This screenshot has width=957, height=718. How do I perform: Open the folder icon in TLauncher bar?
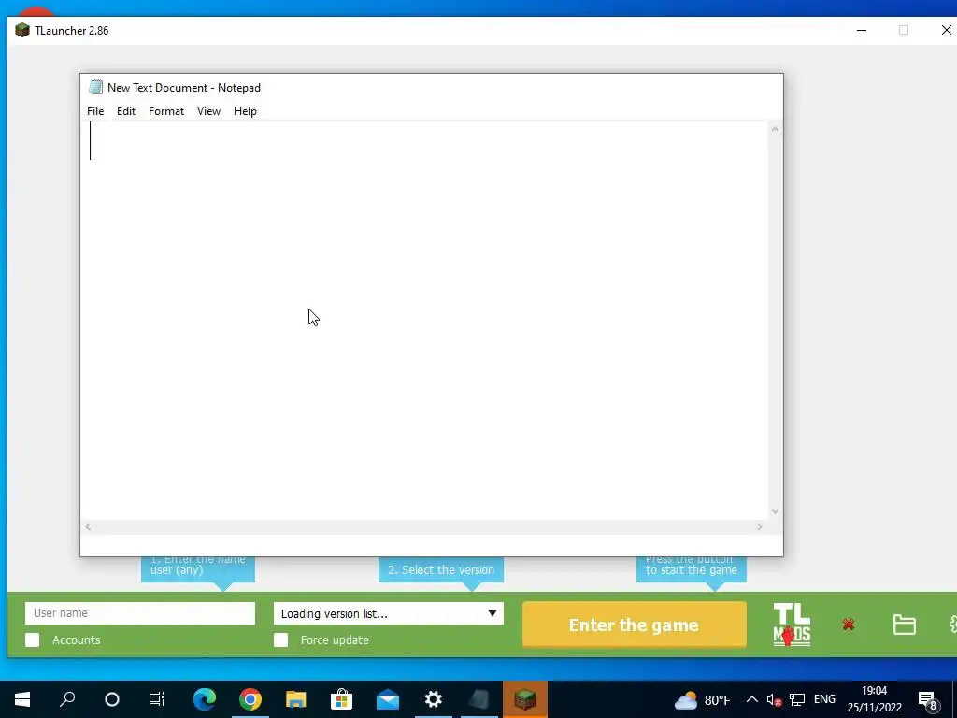coord(904,625)
